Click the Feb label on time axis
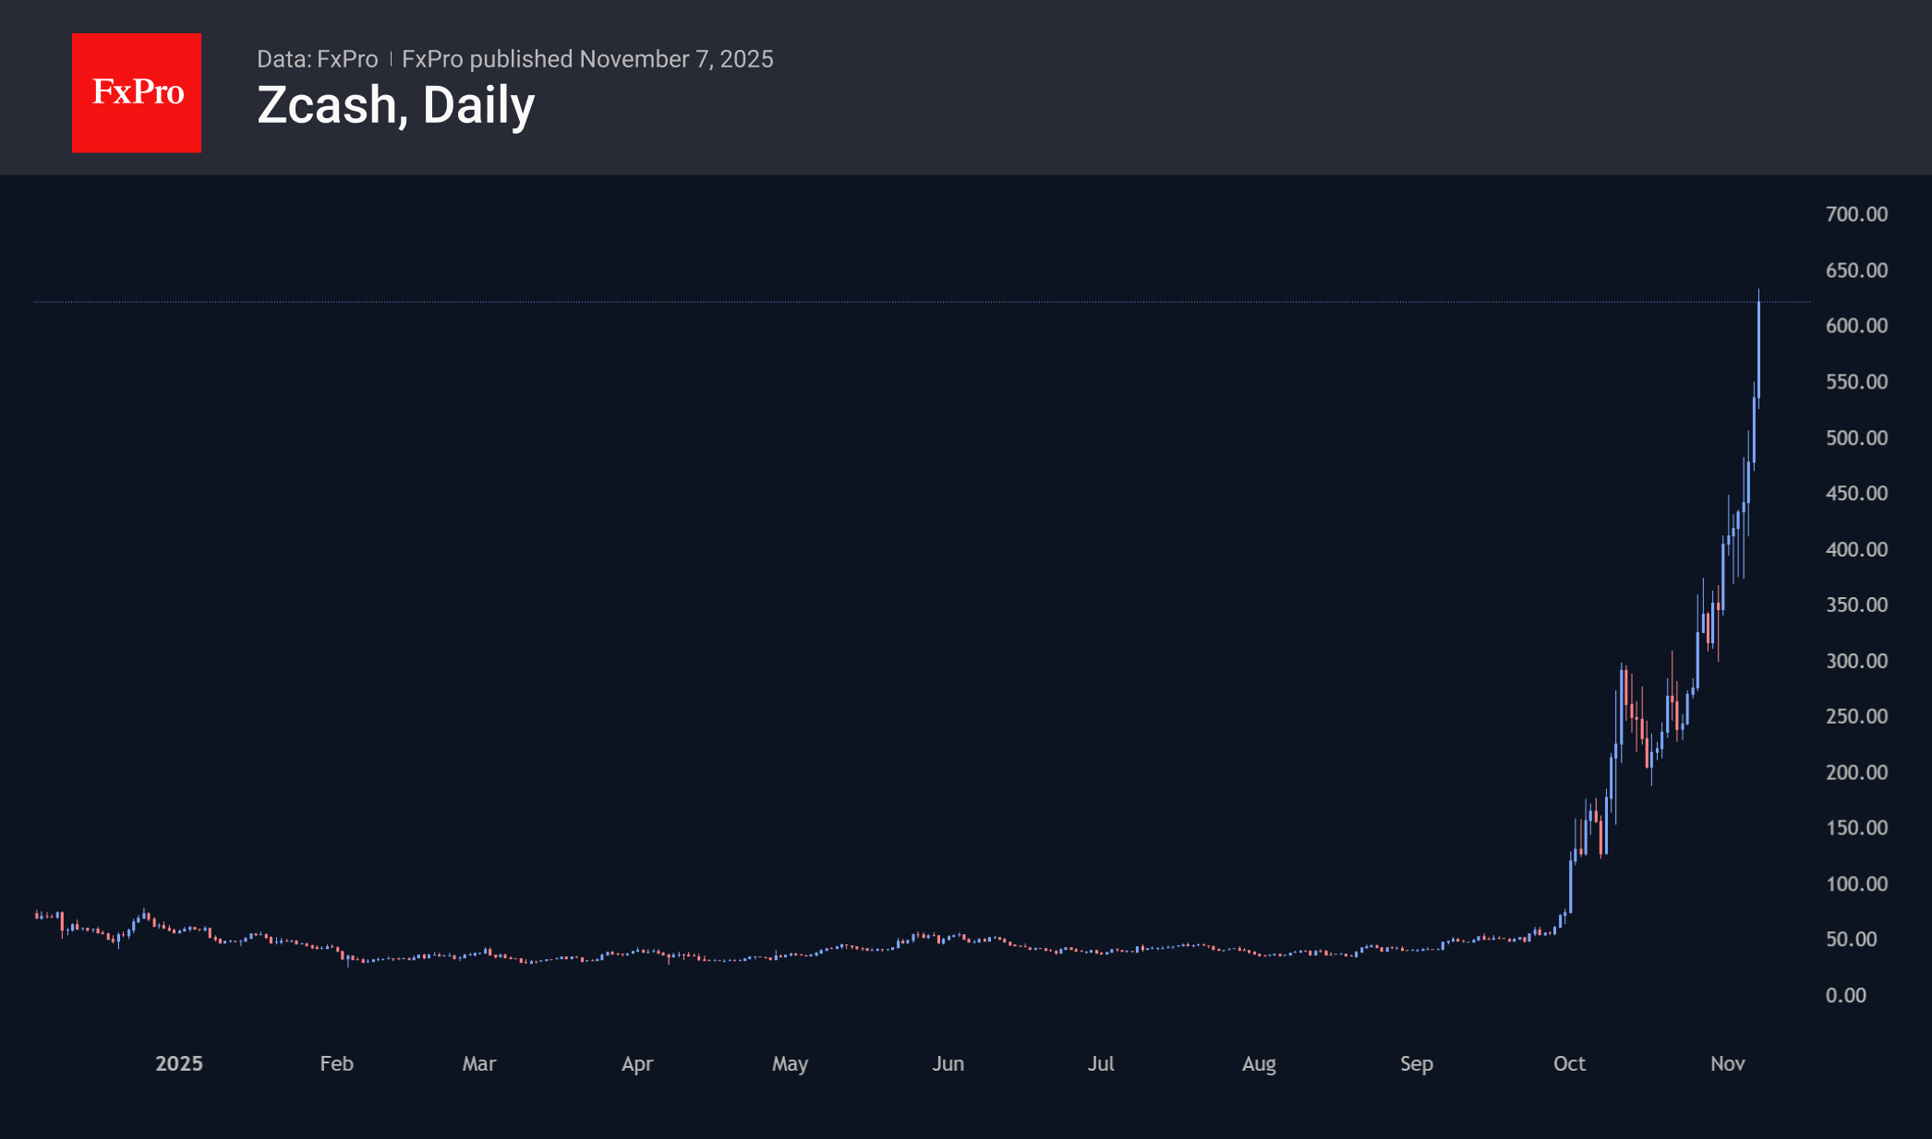Screen dimensions: 1932x1139 point(336,1063)
